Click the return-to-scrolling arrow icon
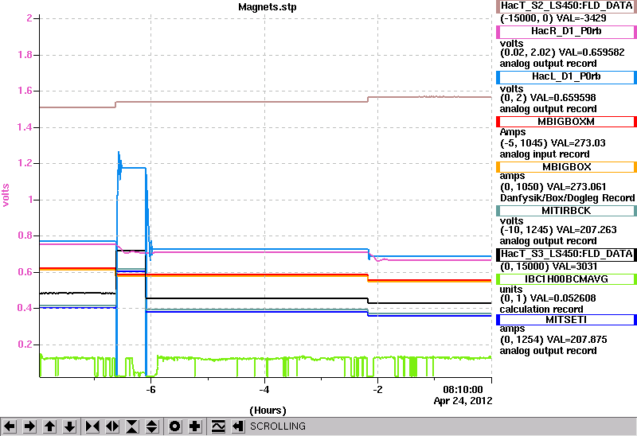The width and height of the screenshot is (637, 436). (238, 426)
